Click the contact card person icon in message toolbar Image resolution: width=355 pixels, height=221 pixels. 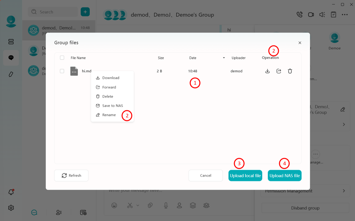coord(179,205)
